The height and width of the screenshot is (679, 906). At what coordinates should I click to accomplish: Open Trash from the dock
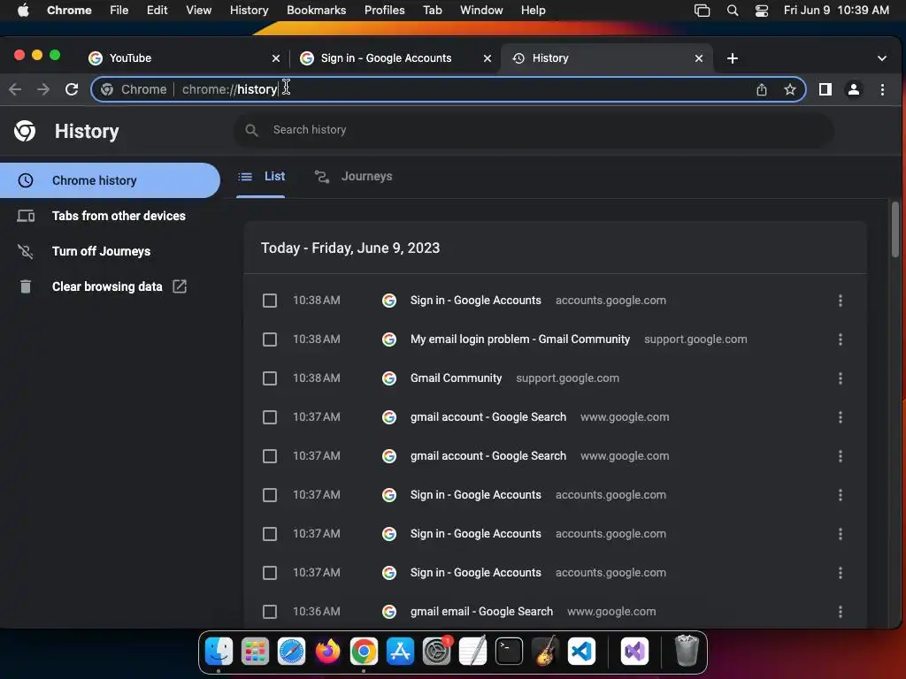point(687,652)
